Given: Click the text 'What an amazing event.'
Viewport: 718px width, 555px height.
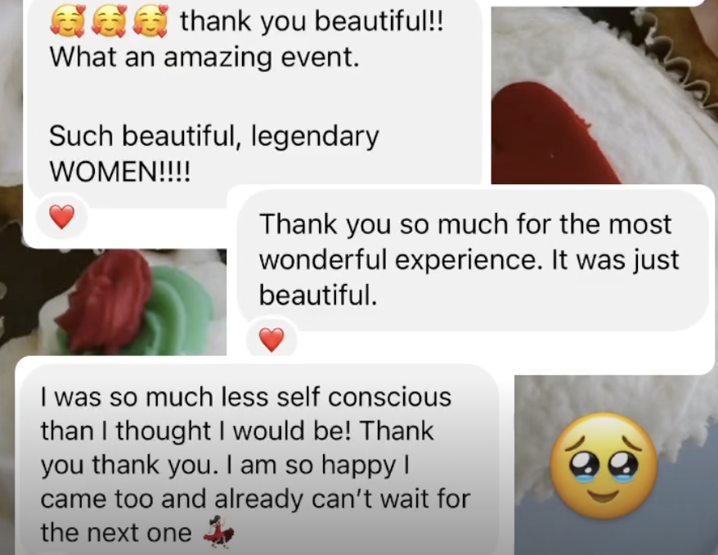Looking at the screenshot, I should coord(204,58).
